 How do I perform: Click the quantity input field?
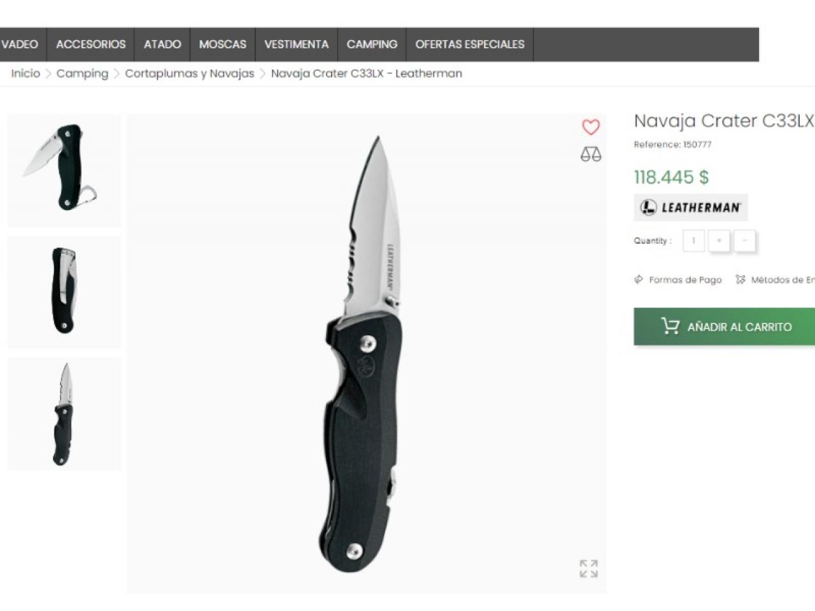pos(693,241)
